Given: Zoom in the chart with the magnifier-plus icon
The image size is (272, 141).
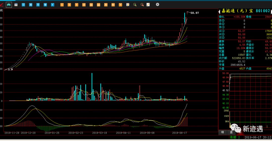Looking at the screenshot, I should pyautogui.click(x=135, y=5).
